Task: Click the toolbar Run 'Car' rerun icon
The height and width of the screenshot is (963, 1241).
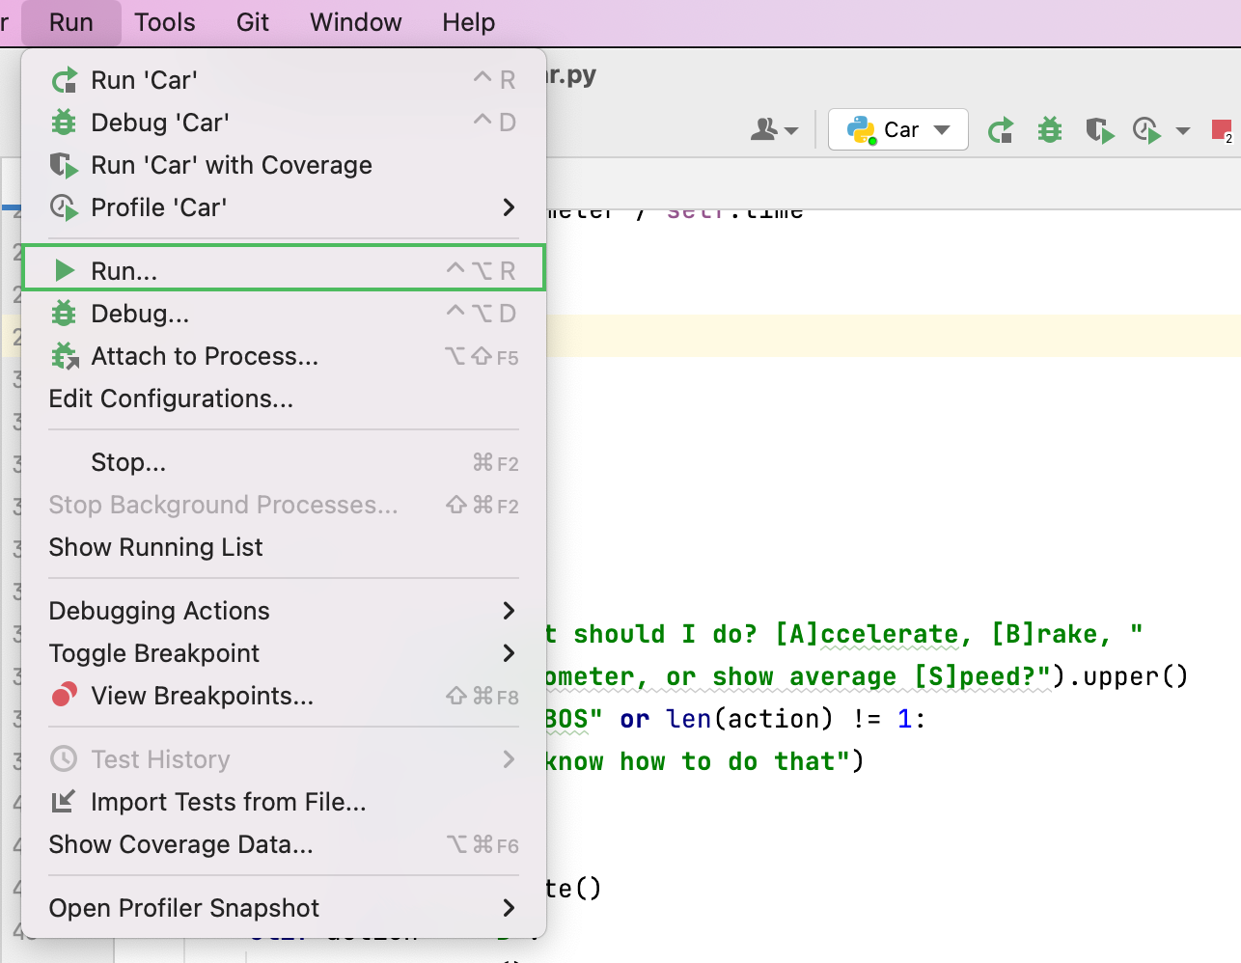Action: point(1001,129)
